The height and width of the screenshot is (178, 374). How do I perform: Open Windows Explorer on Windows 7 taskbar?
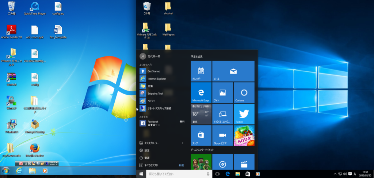point(32,171)
